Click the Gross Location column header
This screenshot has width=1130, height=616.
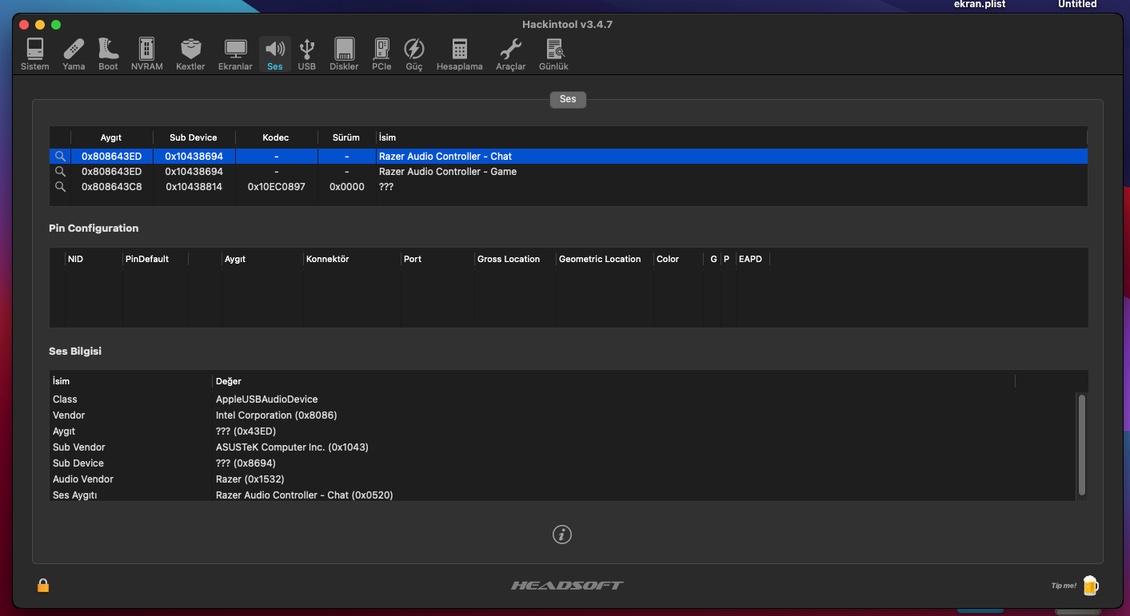point(509,259)
